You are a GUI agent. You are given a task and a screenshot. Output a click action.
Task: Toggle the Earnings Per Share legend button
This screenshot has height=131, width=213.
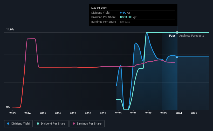87,124
